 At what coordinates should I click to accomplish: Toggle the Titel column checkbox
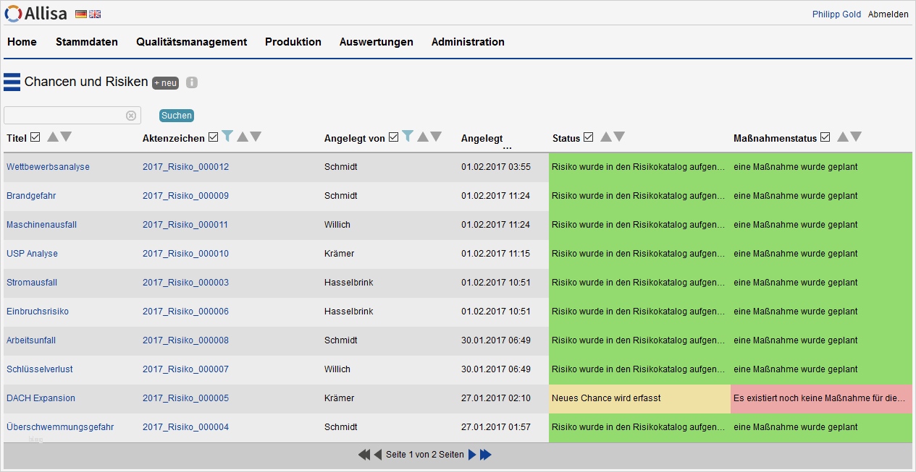click(35, 137)
